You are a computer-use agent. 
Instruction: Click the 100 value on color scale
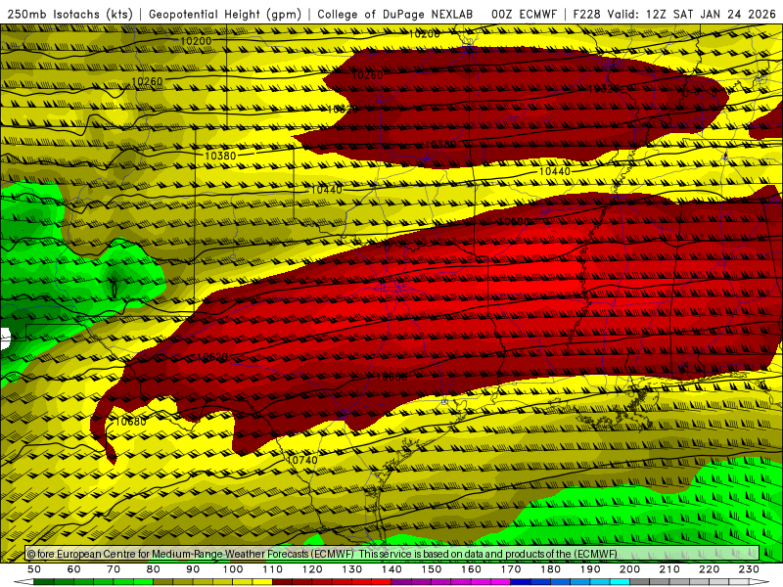233,569
